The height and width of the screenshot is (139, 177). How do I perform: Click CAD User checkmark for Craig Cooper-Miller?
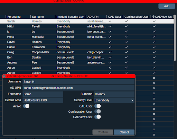tap(110, 52)
